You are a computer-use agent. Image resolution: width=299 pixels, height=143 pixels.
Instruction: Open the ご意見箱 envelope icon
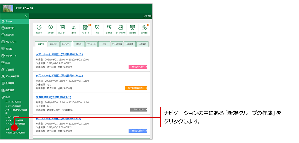coord(109,28)
